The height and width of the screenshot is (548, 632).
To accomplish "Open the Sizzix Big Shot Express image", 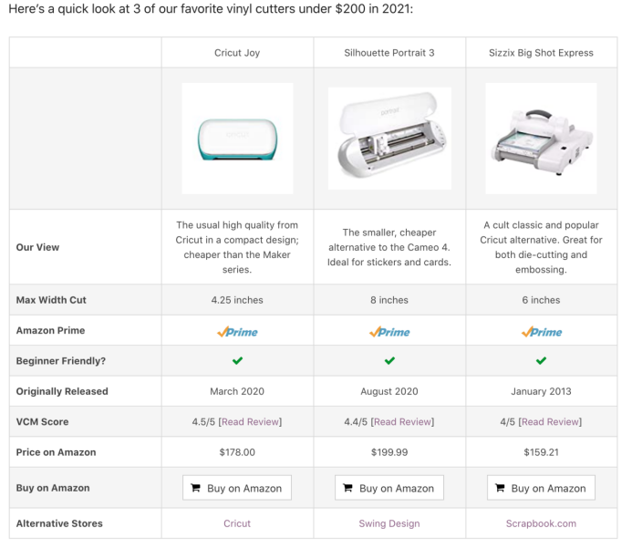I will (x=541, y=139).
